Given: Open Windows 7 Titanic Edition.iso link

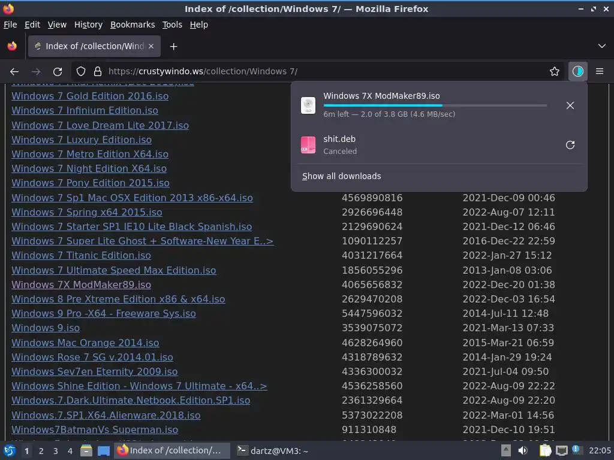Looking at the screenshot, I should [x=81, y=255].
